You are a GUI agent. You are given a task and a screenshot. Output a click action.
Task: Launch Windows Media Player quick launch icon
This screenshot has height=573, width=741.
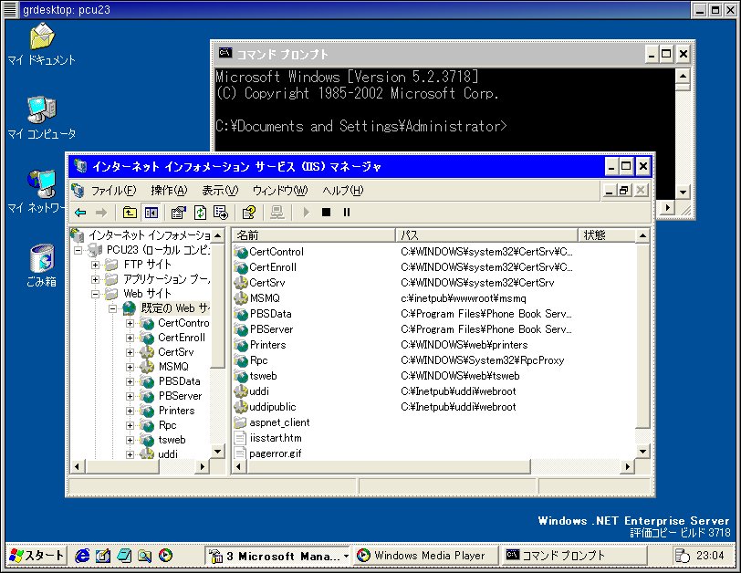click(x=165, y=556)
